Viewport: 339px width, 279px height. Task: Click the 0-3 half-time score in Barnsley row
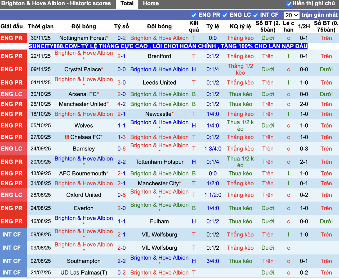(x=304, y=149)
